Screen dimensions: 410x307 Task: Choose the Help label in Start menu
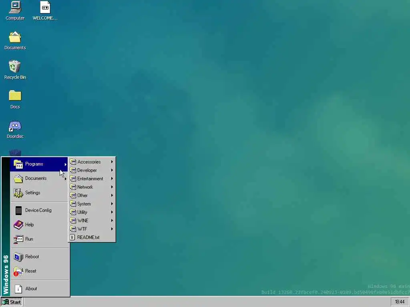pyautogui.click(x=30, y=225)
